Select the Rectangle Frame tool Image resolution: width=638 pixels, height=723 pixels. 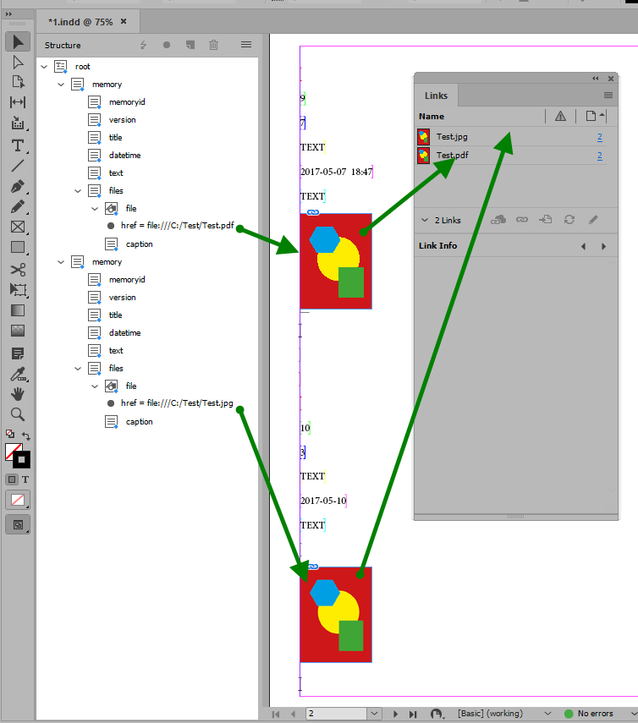[x=18, y=227]
